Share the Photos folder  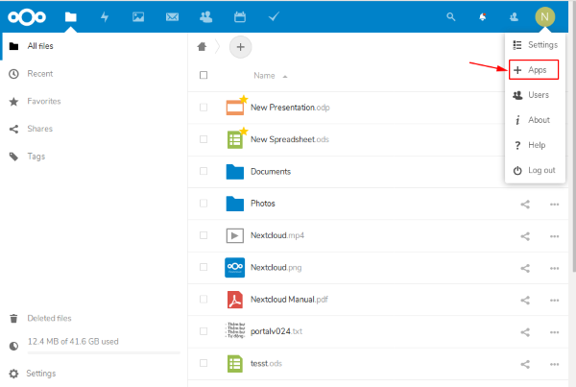525,204
